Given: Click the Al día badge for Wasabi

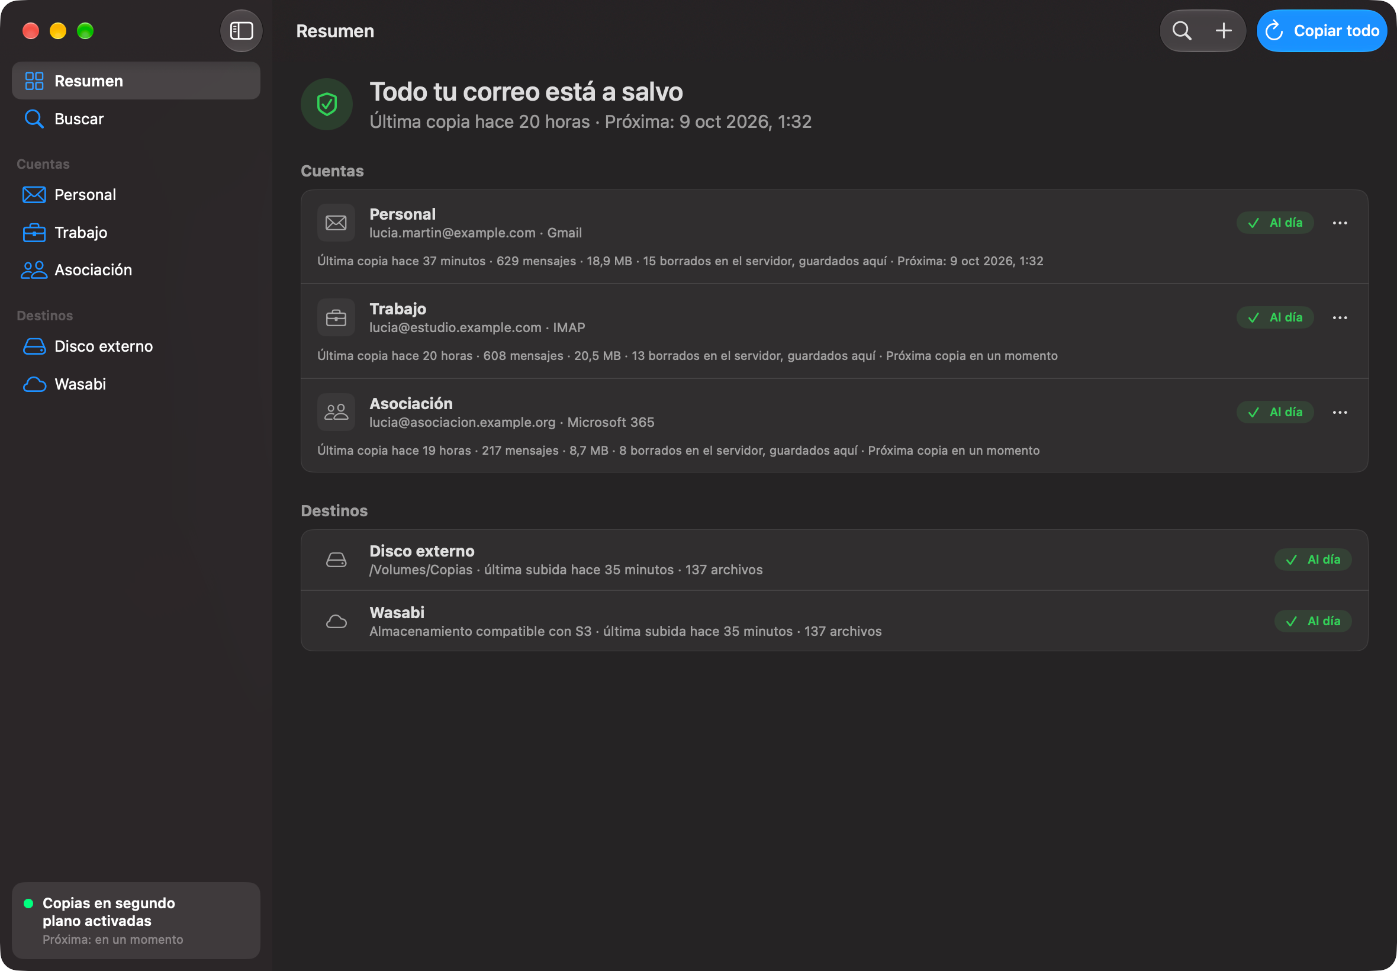Looking at the screenshot, I should 1313,621.
